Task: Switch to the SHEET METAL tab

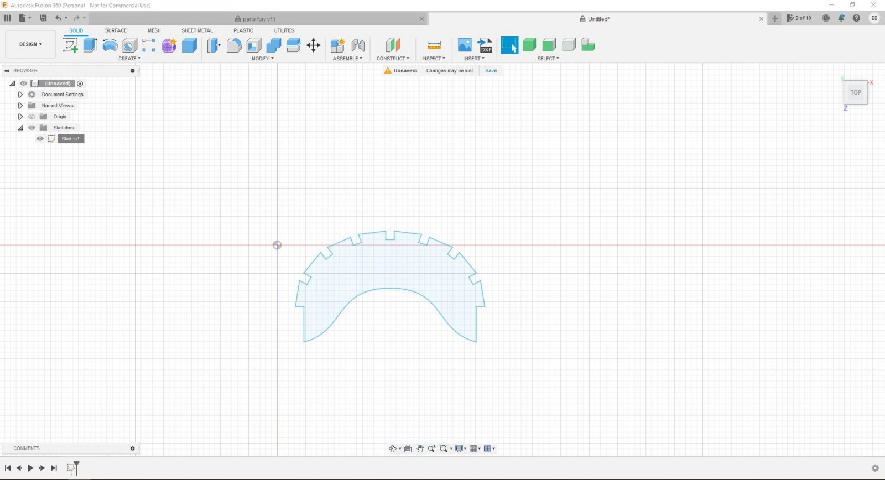Action: pos(197,30)
